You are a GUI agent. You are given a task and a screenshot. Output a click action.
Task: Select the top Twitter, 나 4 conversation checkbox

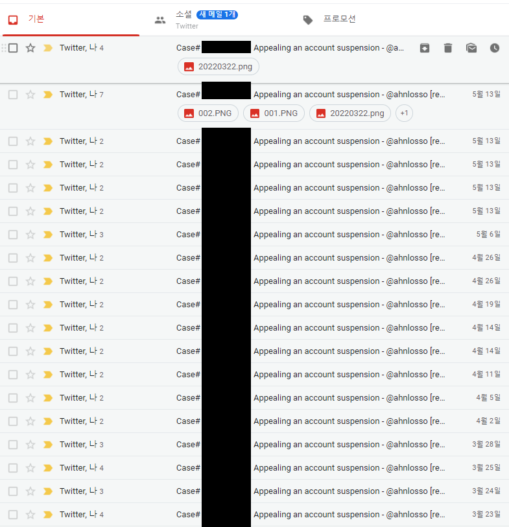(x=13, y=48)
